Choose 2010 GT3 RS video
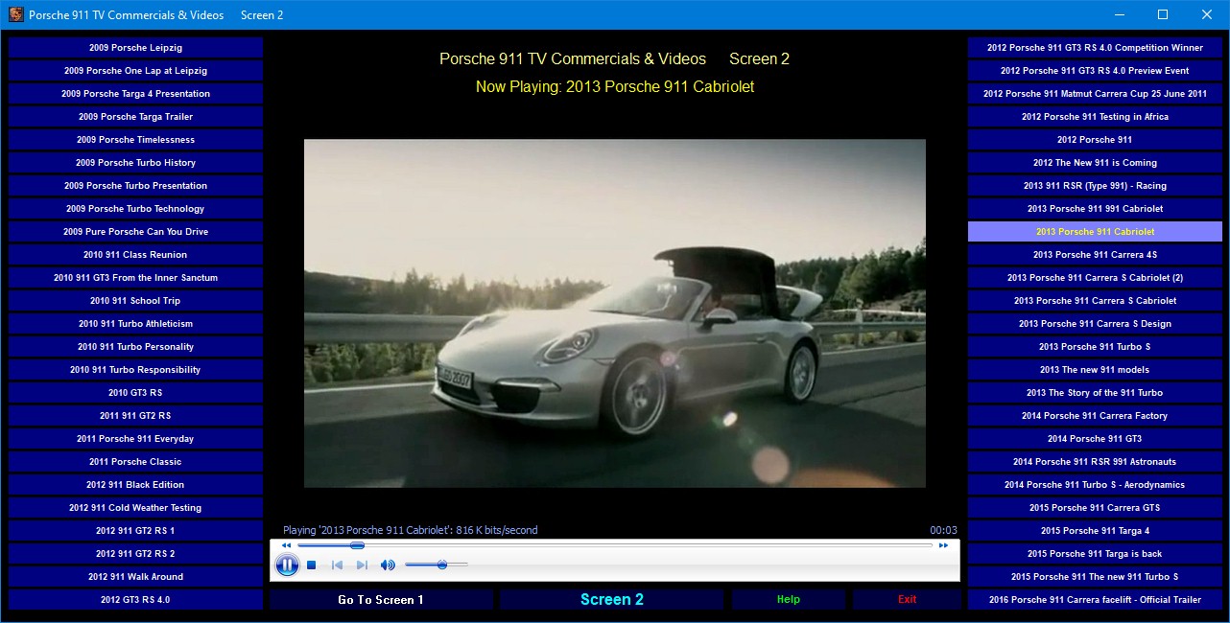 (135, 393)
